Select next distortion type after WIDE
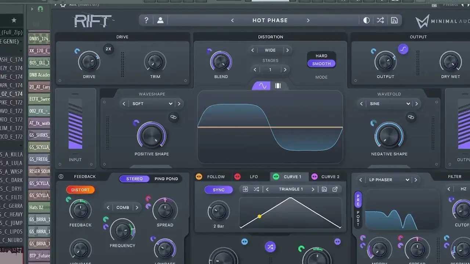 (x=288, y=50)
